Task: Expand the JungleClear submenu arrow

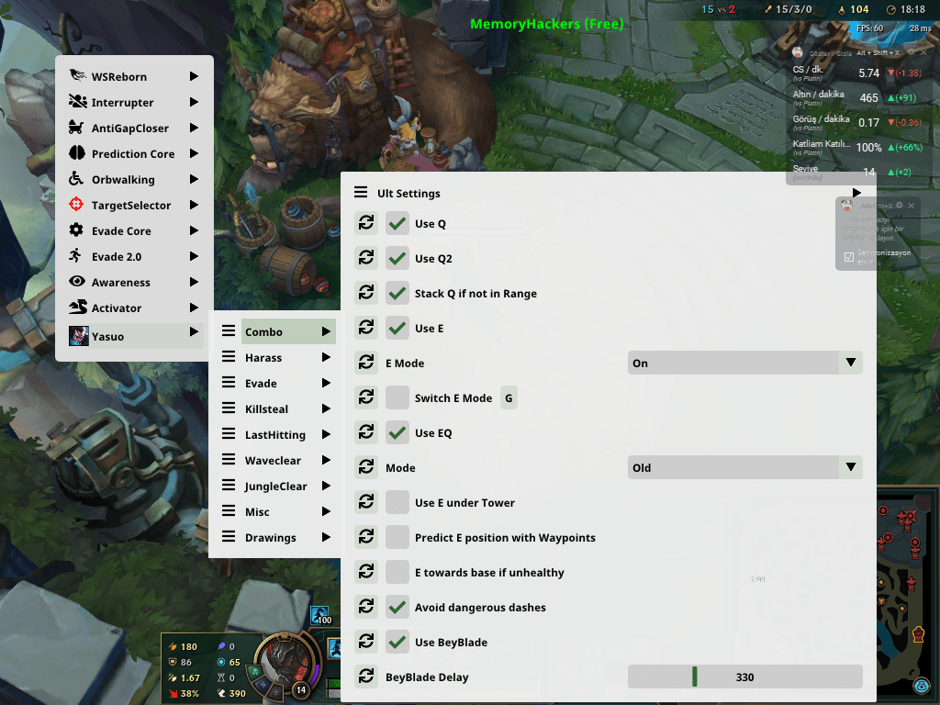Action: point(326,486)
